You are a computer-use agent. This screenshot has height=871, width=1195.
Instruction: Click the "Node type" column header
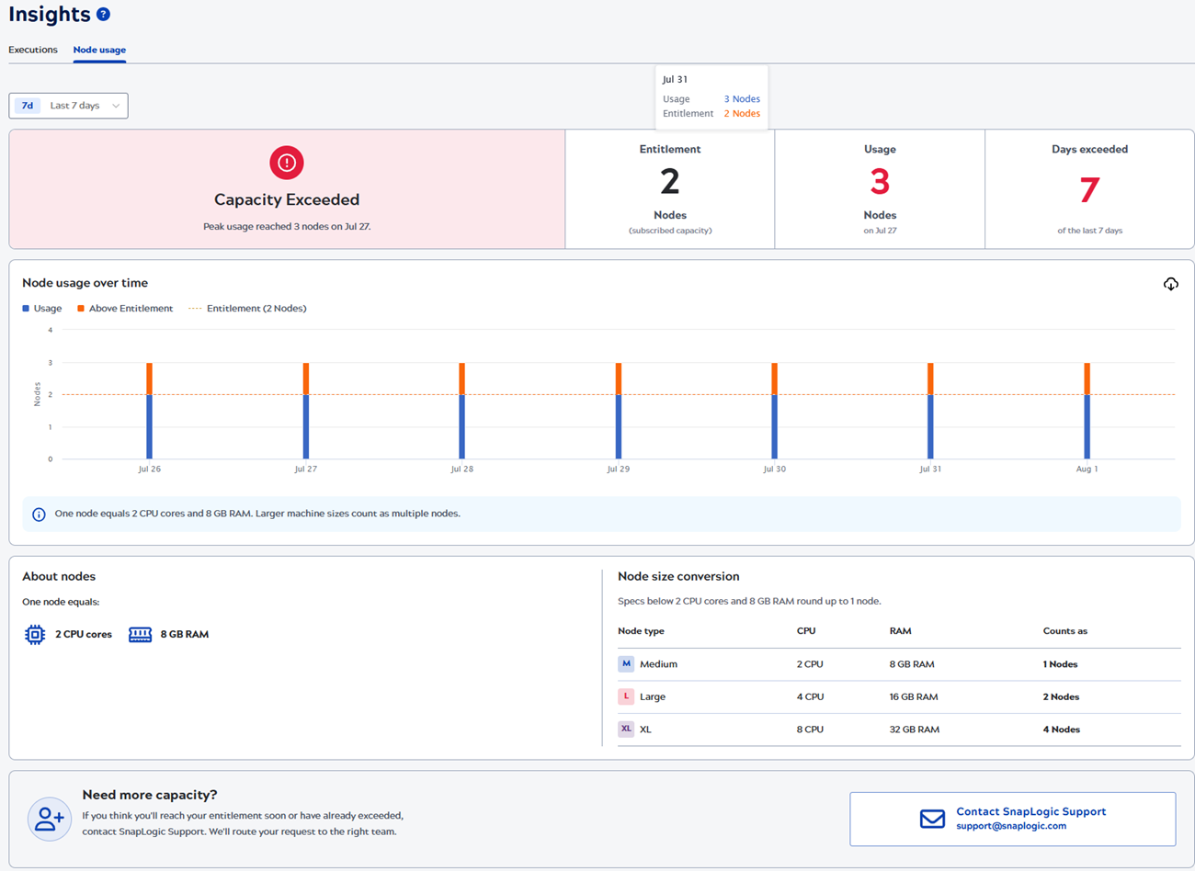641,631
